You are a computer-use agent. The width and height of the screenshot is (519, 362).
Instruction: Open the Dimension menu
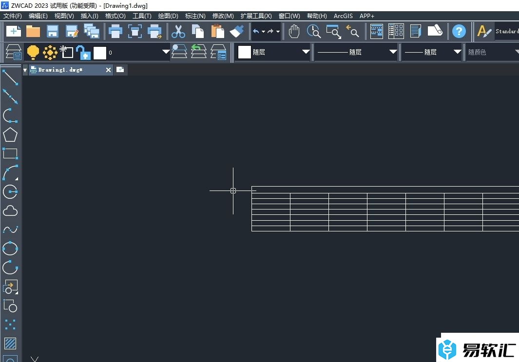[x=195, y=16]
